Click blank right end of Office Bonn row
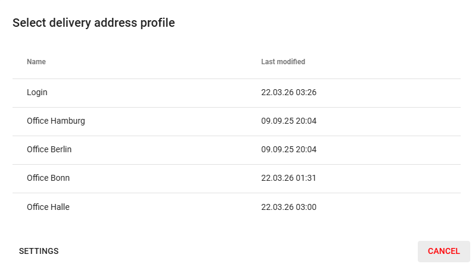Image resolution: width=472 pixels, height=267 pixels. click(417, 178)
